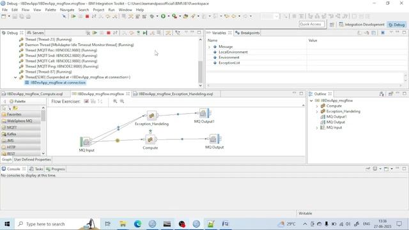This screenshot has width=409, height=230.
Task: Open the Window menu
Action: 125,10
